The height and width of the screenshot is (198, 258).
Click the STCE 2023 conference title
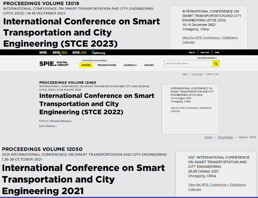point(81,33)
